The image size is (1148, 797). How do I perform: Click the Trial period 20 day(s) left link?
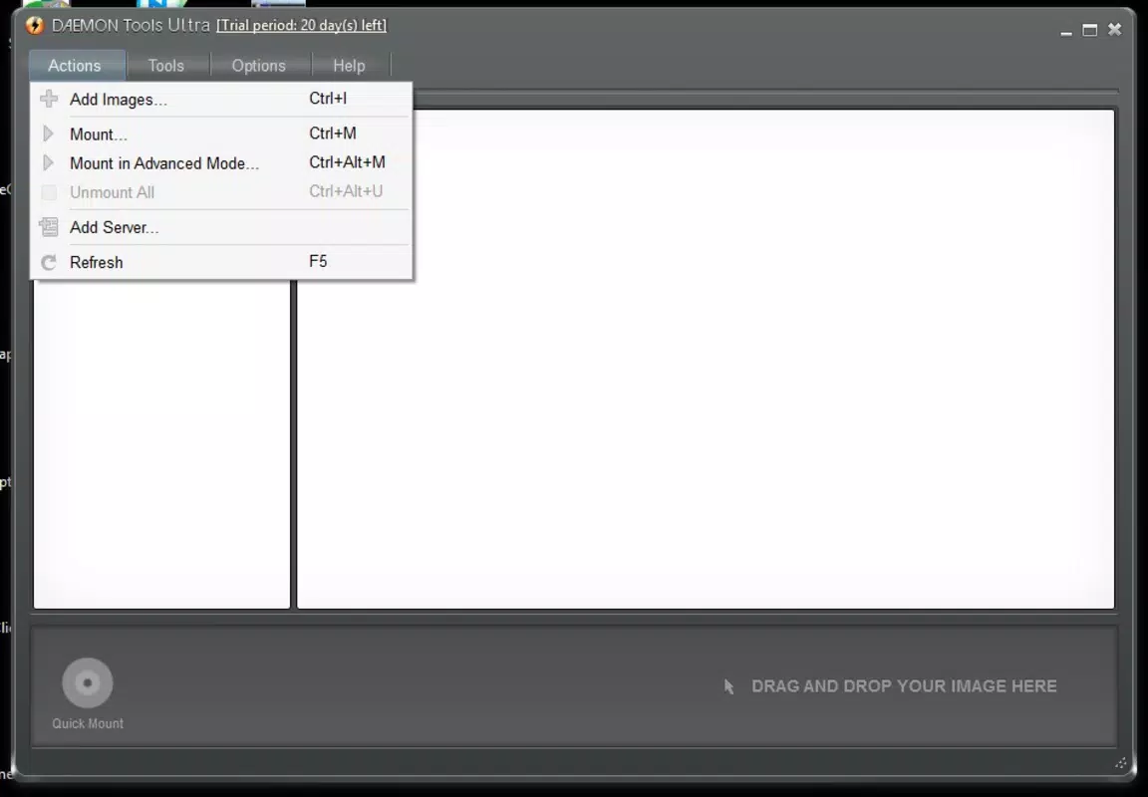[302, 25]
